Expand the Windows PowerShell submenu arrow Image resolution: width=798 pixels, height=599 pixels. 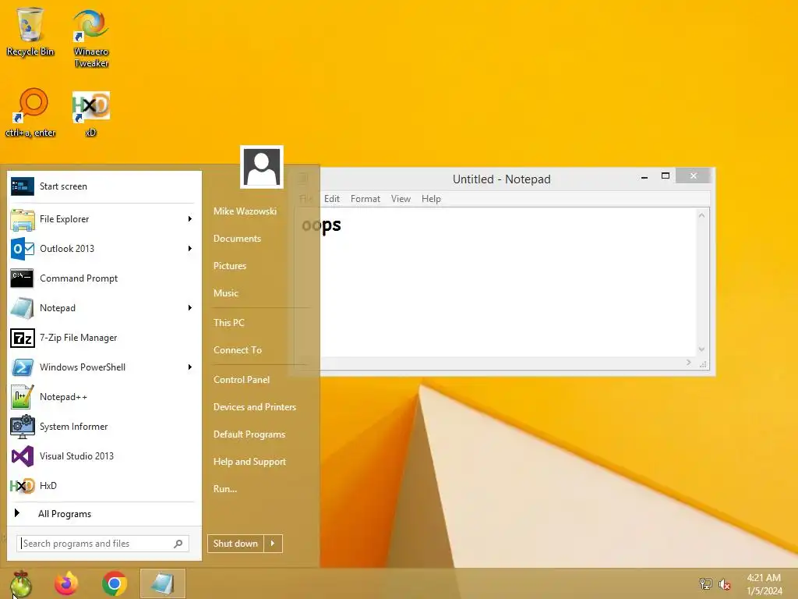point(190,367)
